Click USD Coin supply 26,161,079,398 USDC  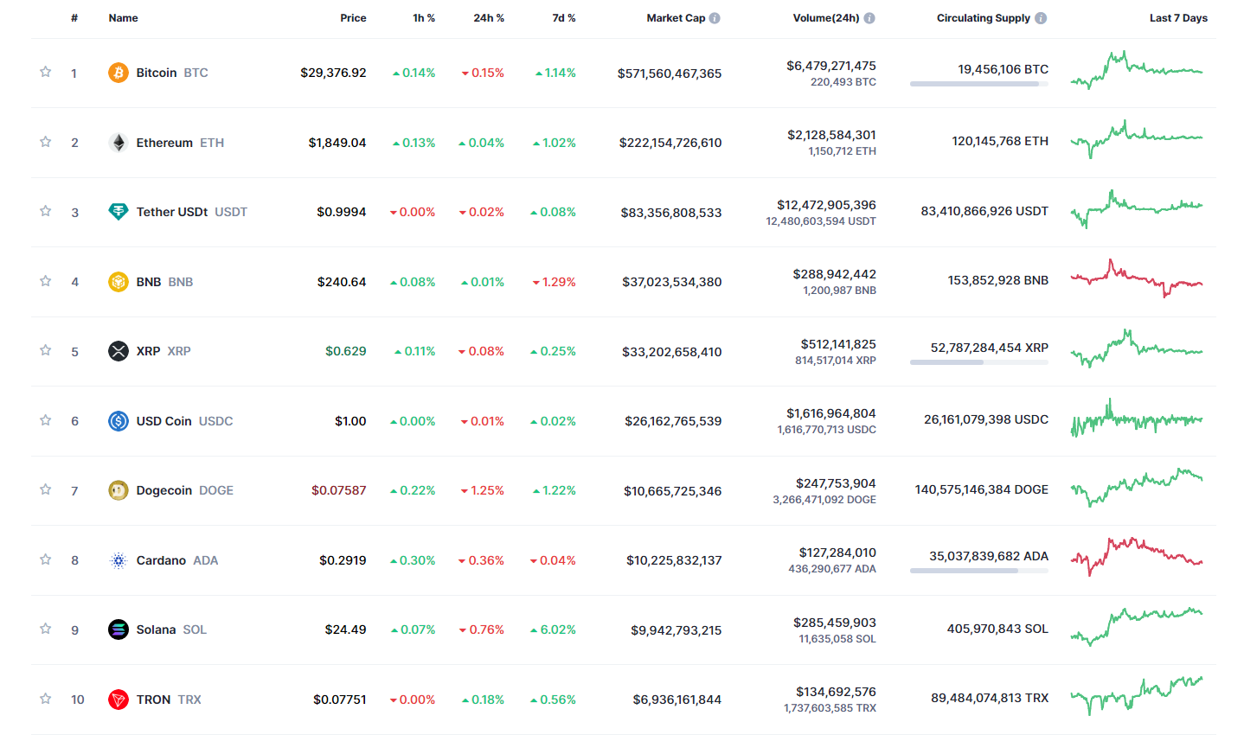tap(986, 419)
